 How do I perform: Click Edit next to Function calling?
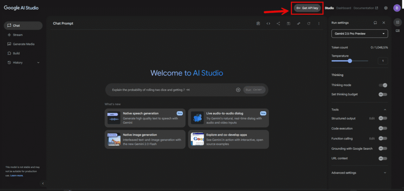372,139
